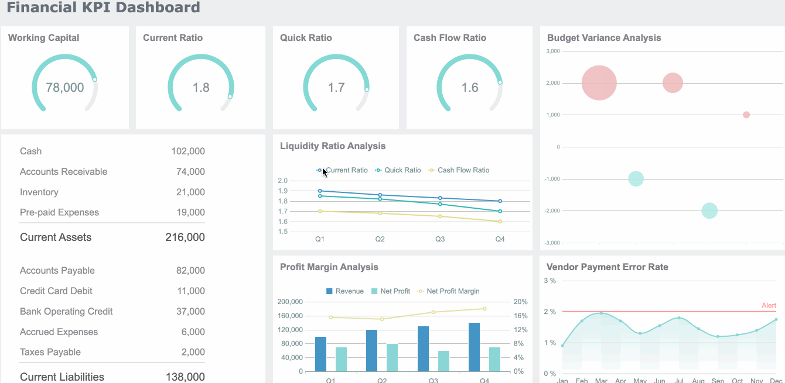Hide the Quick Ratio line via its legend item
Viewport: 785px width, 383px height.
coord(402,170)
